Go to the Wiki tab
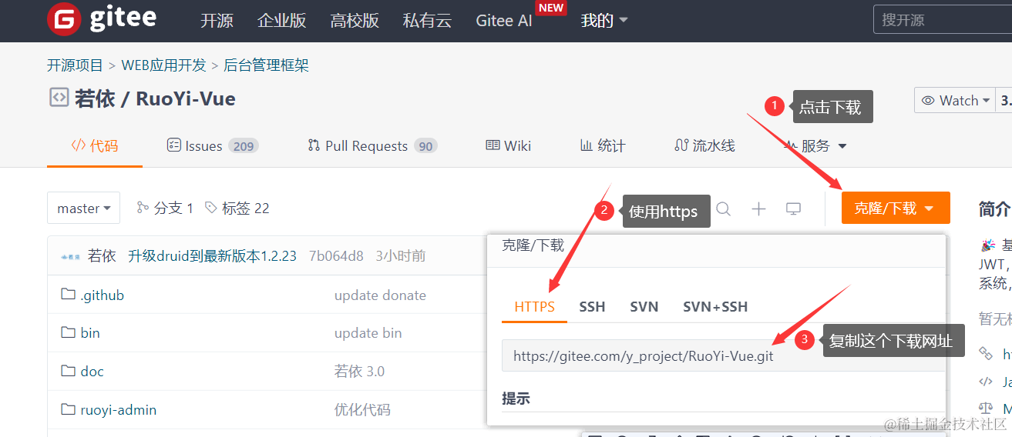 (509, 146)
